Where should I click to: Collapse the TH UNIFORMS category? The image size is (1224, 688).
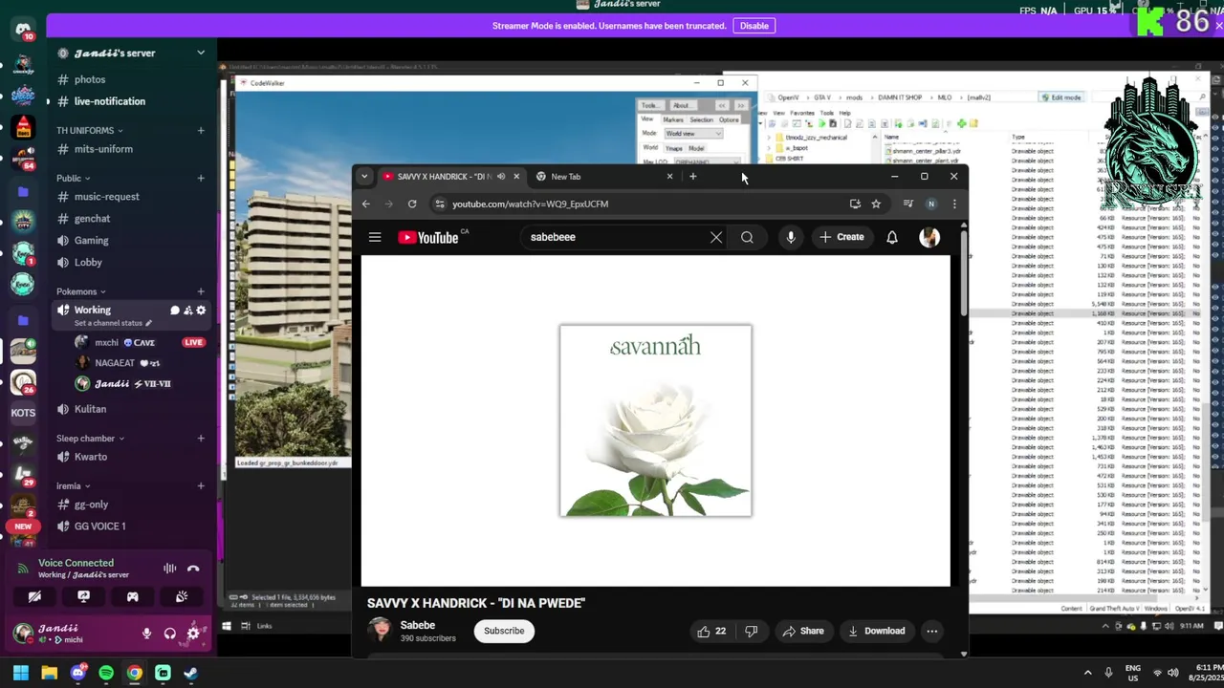89,130
